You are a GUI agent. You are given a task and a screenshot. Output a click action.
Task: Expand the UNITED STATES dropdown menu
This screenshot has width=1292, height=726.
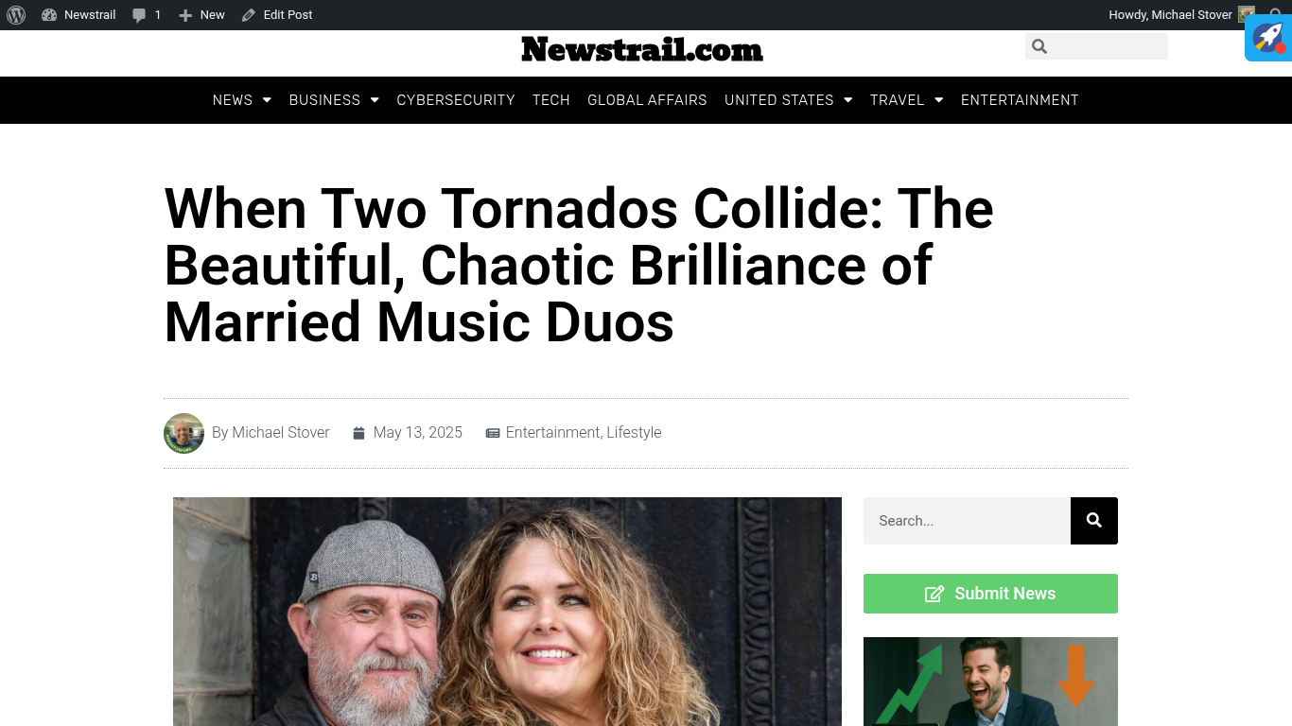coord(789,100)
